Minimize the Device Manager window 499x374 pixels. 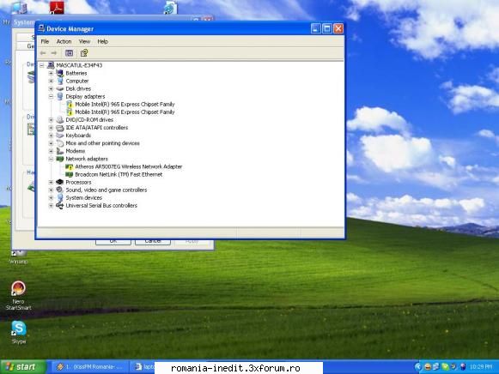click(315, 28)
